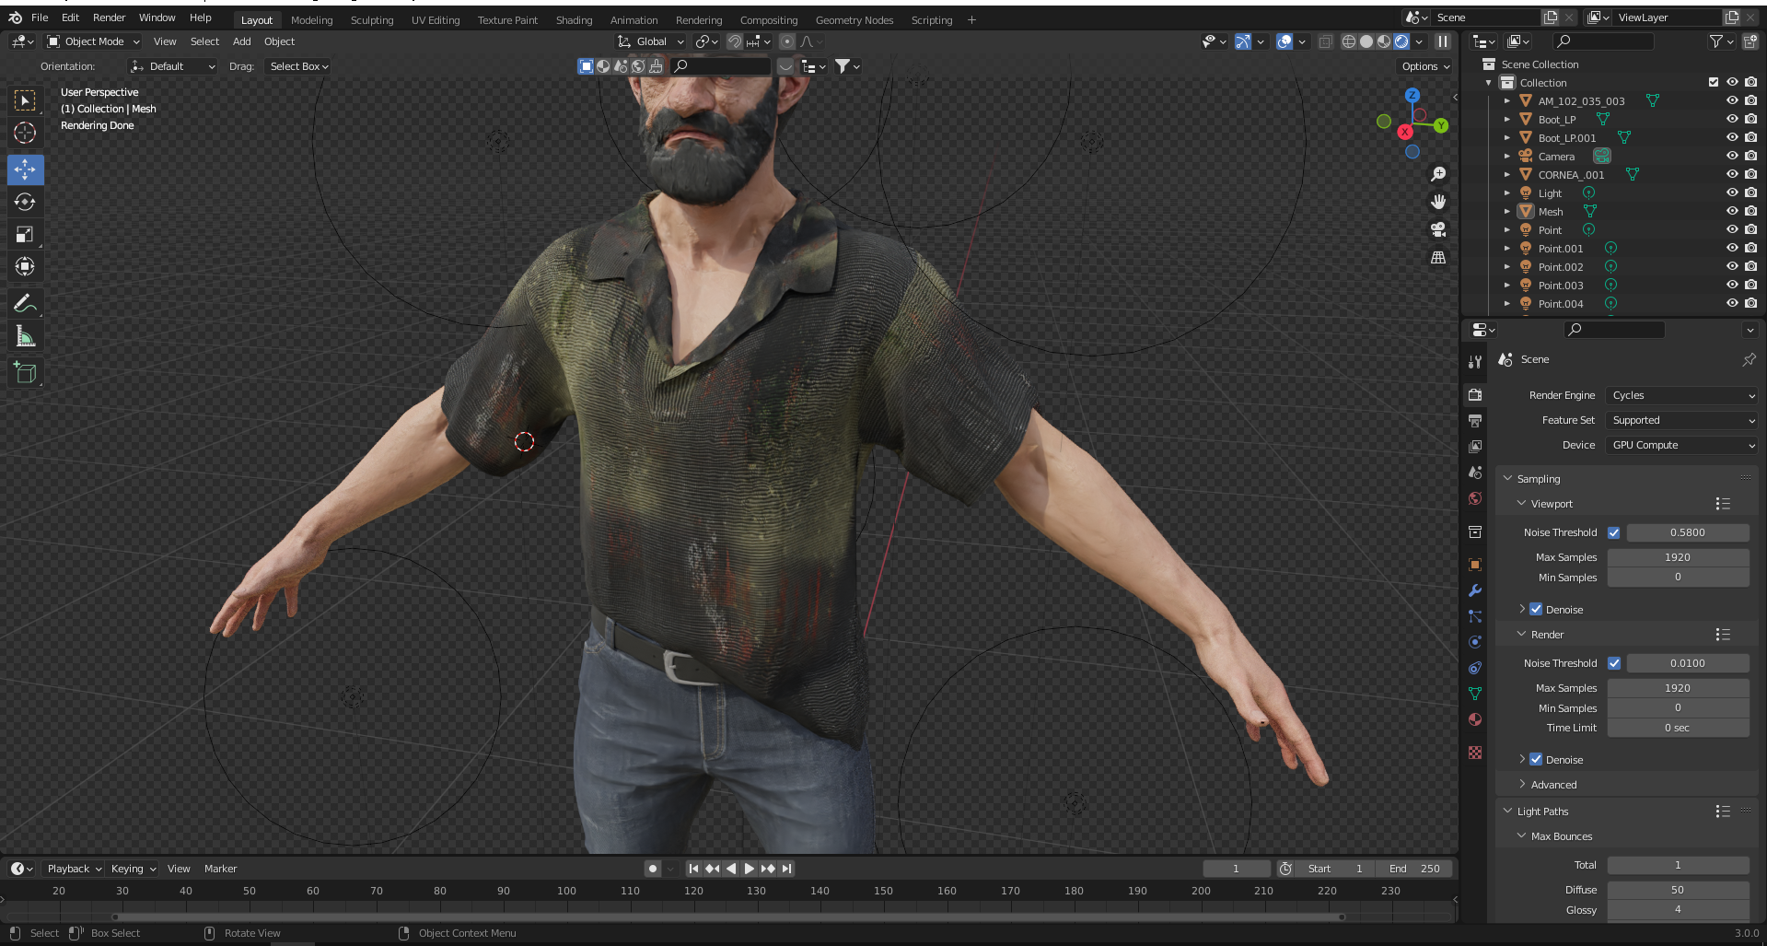Select the Annotate tool
The image size is (1767, 946).
(x=25, y=303)
